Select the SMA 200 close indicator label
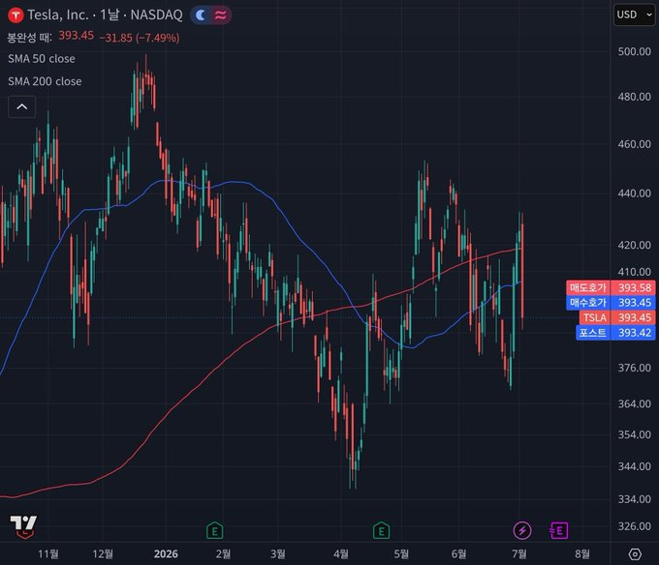The image size is (659, 565). (45, 81)
